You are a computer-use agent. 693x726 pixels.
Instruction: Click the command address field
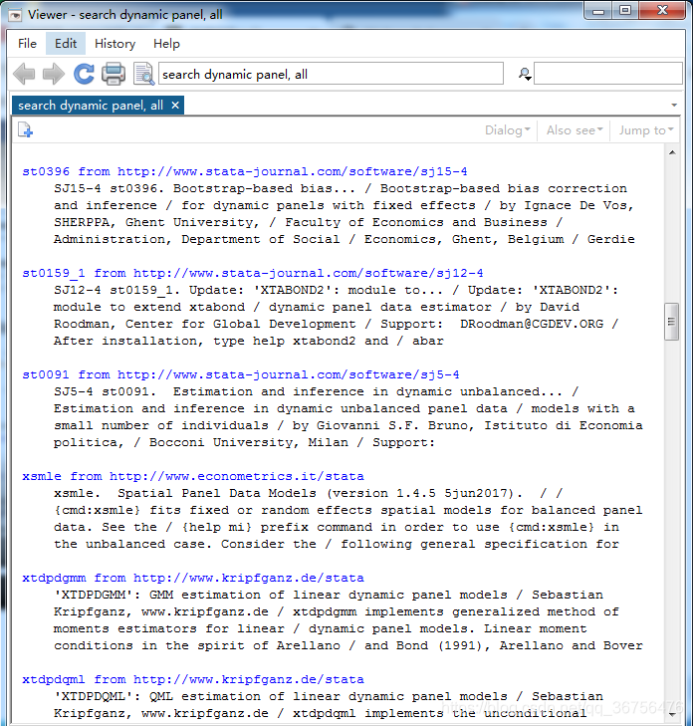(x=331, y=74)
